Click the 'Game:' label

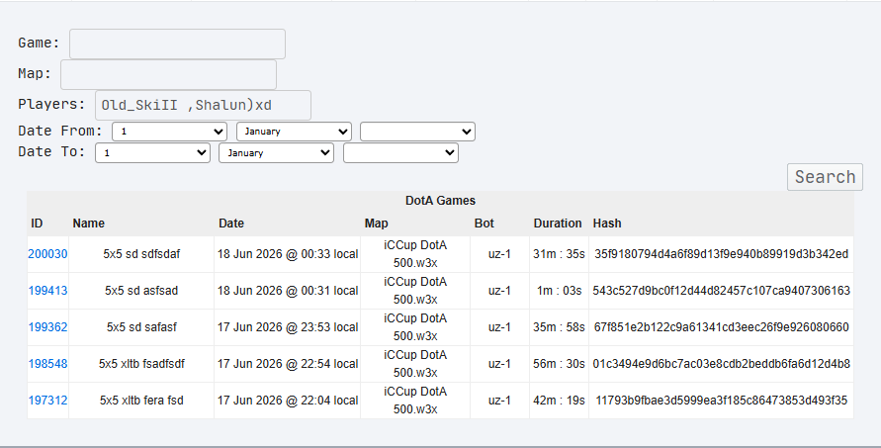(x=39, y=44)
